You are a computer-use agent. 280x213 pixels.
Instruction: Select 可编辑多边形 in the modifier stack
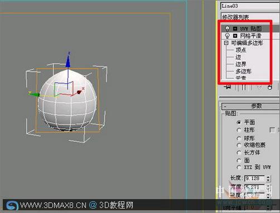point(247,43)
